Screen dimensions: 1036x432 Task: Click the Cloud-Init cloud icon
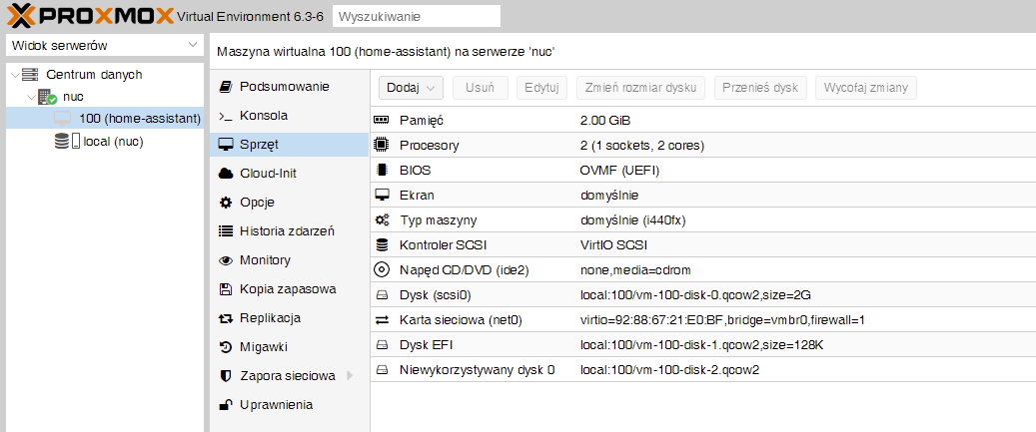226,174
